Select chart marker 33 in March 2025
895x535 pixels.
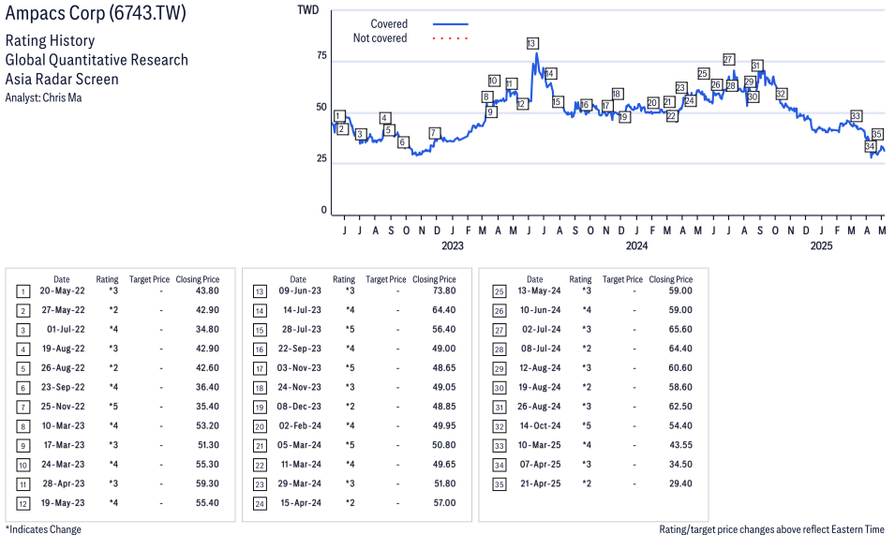tap(855, 116)
